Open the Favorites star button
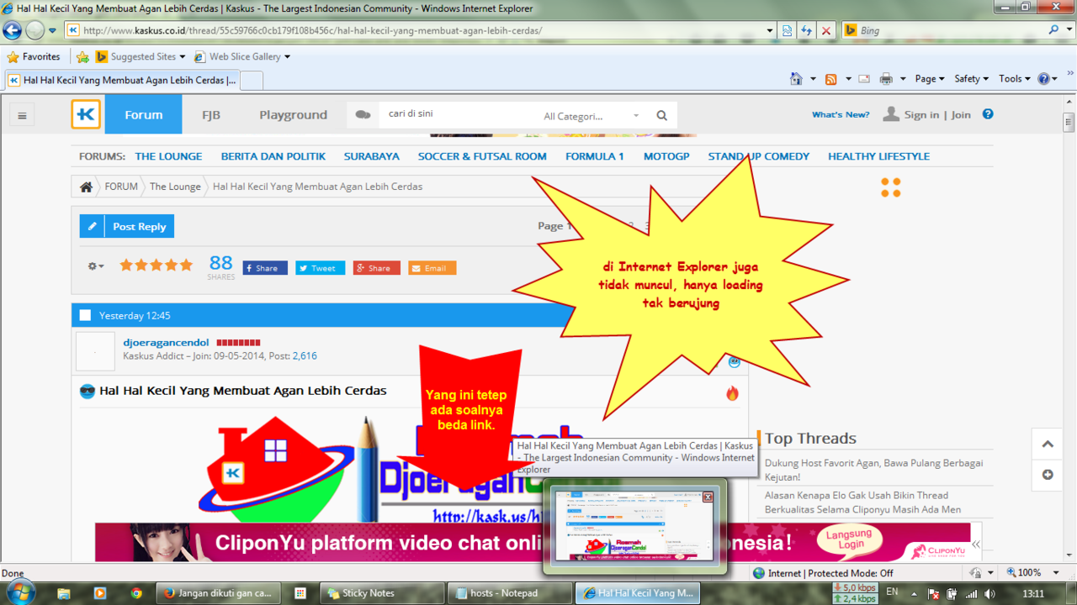 (x=34, y=57)
